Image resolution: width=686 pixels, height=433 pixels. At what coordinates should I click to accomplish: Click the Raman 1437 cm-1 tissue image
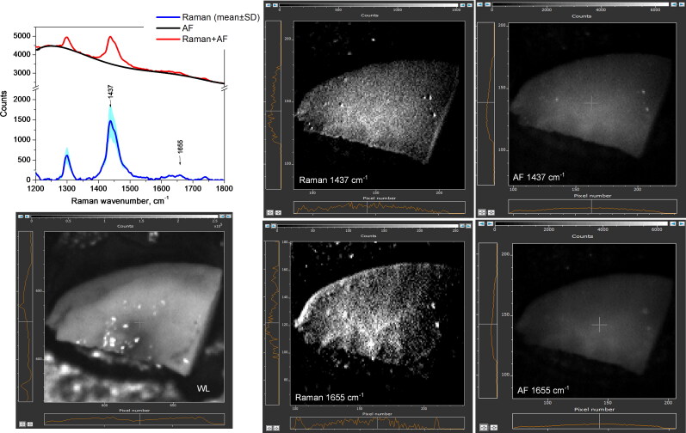click(379, 105)
